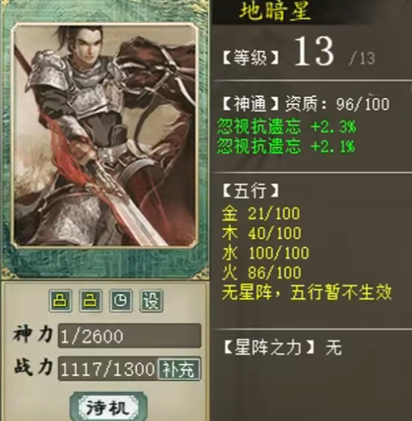Click the open yellow padlock icon
The width and height of the screenshot is (412, 421).
[x=91, y=301]
